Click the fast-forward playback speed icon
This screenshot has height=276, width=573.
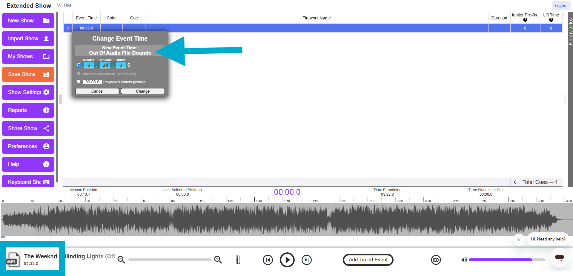(436, 260)
